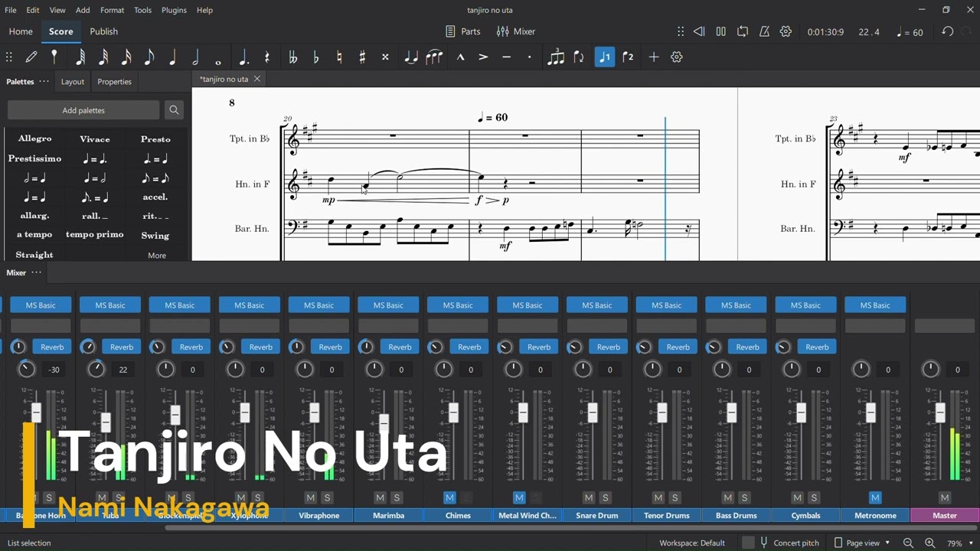Insert a rest via toolbar

267,57
